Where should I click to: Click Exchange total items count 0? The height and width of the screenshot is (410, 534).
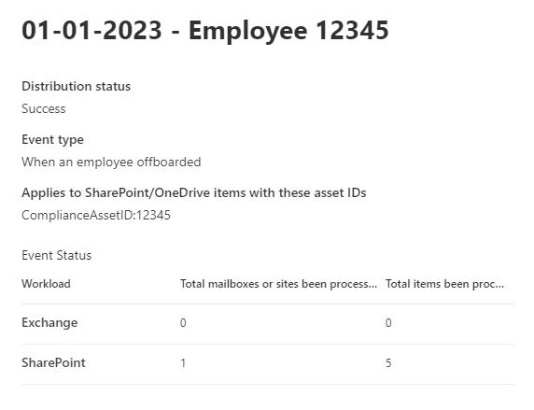click(x=388, y=323)
